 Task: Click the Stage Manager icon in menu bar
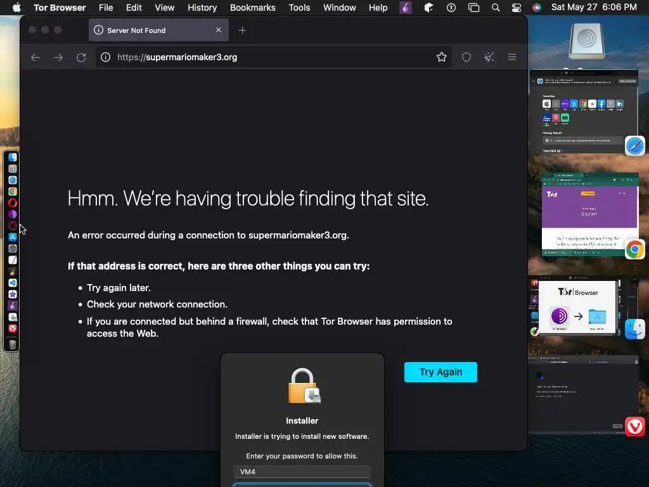pos(473,8)
